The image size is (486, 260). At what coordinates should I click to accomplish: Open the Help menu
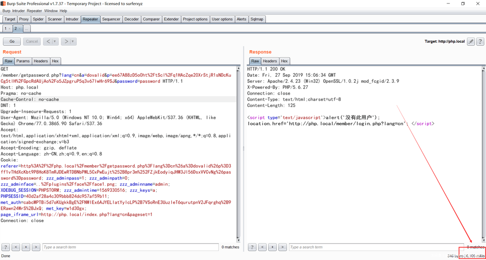[x=63, y=11]
